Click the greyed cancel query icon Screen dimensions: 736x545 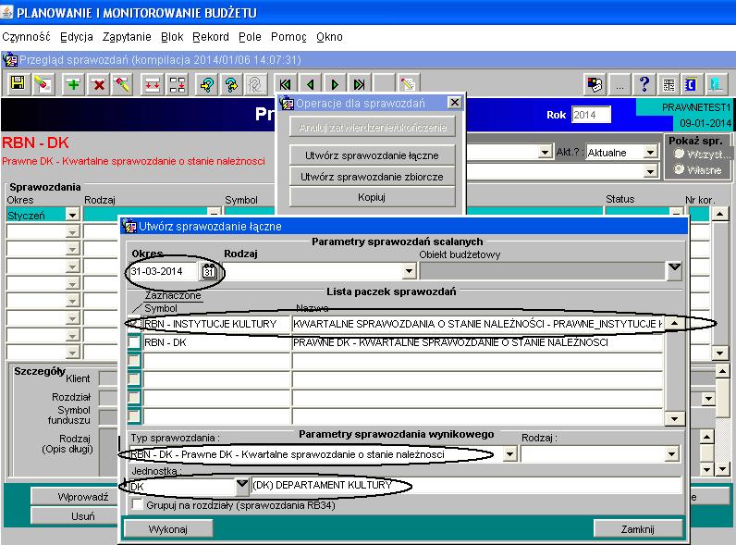coord(255,84)
